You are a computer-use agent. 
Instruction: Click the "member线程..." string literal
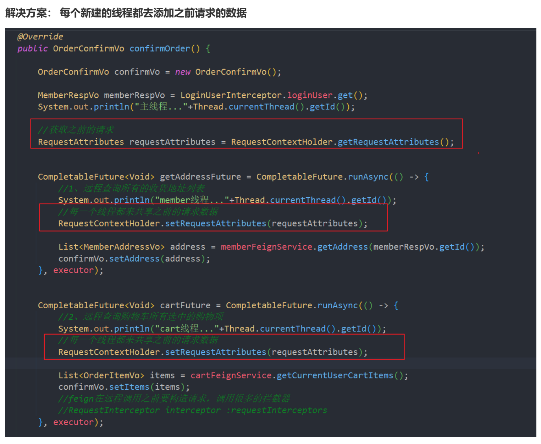coord(192,200)
